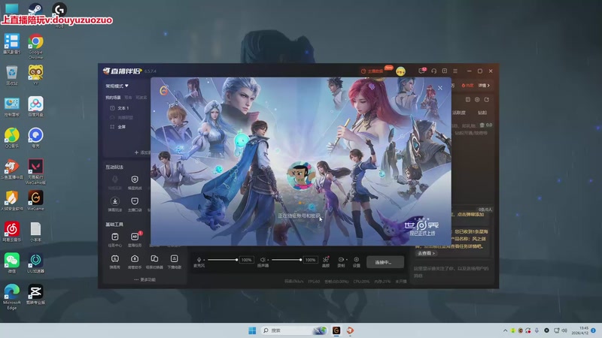
Task: Click the gear icon in right panel
Action: pyautogui.click(x=477, y=100)
